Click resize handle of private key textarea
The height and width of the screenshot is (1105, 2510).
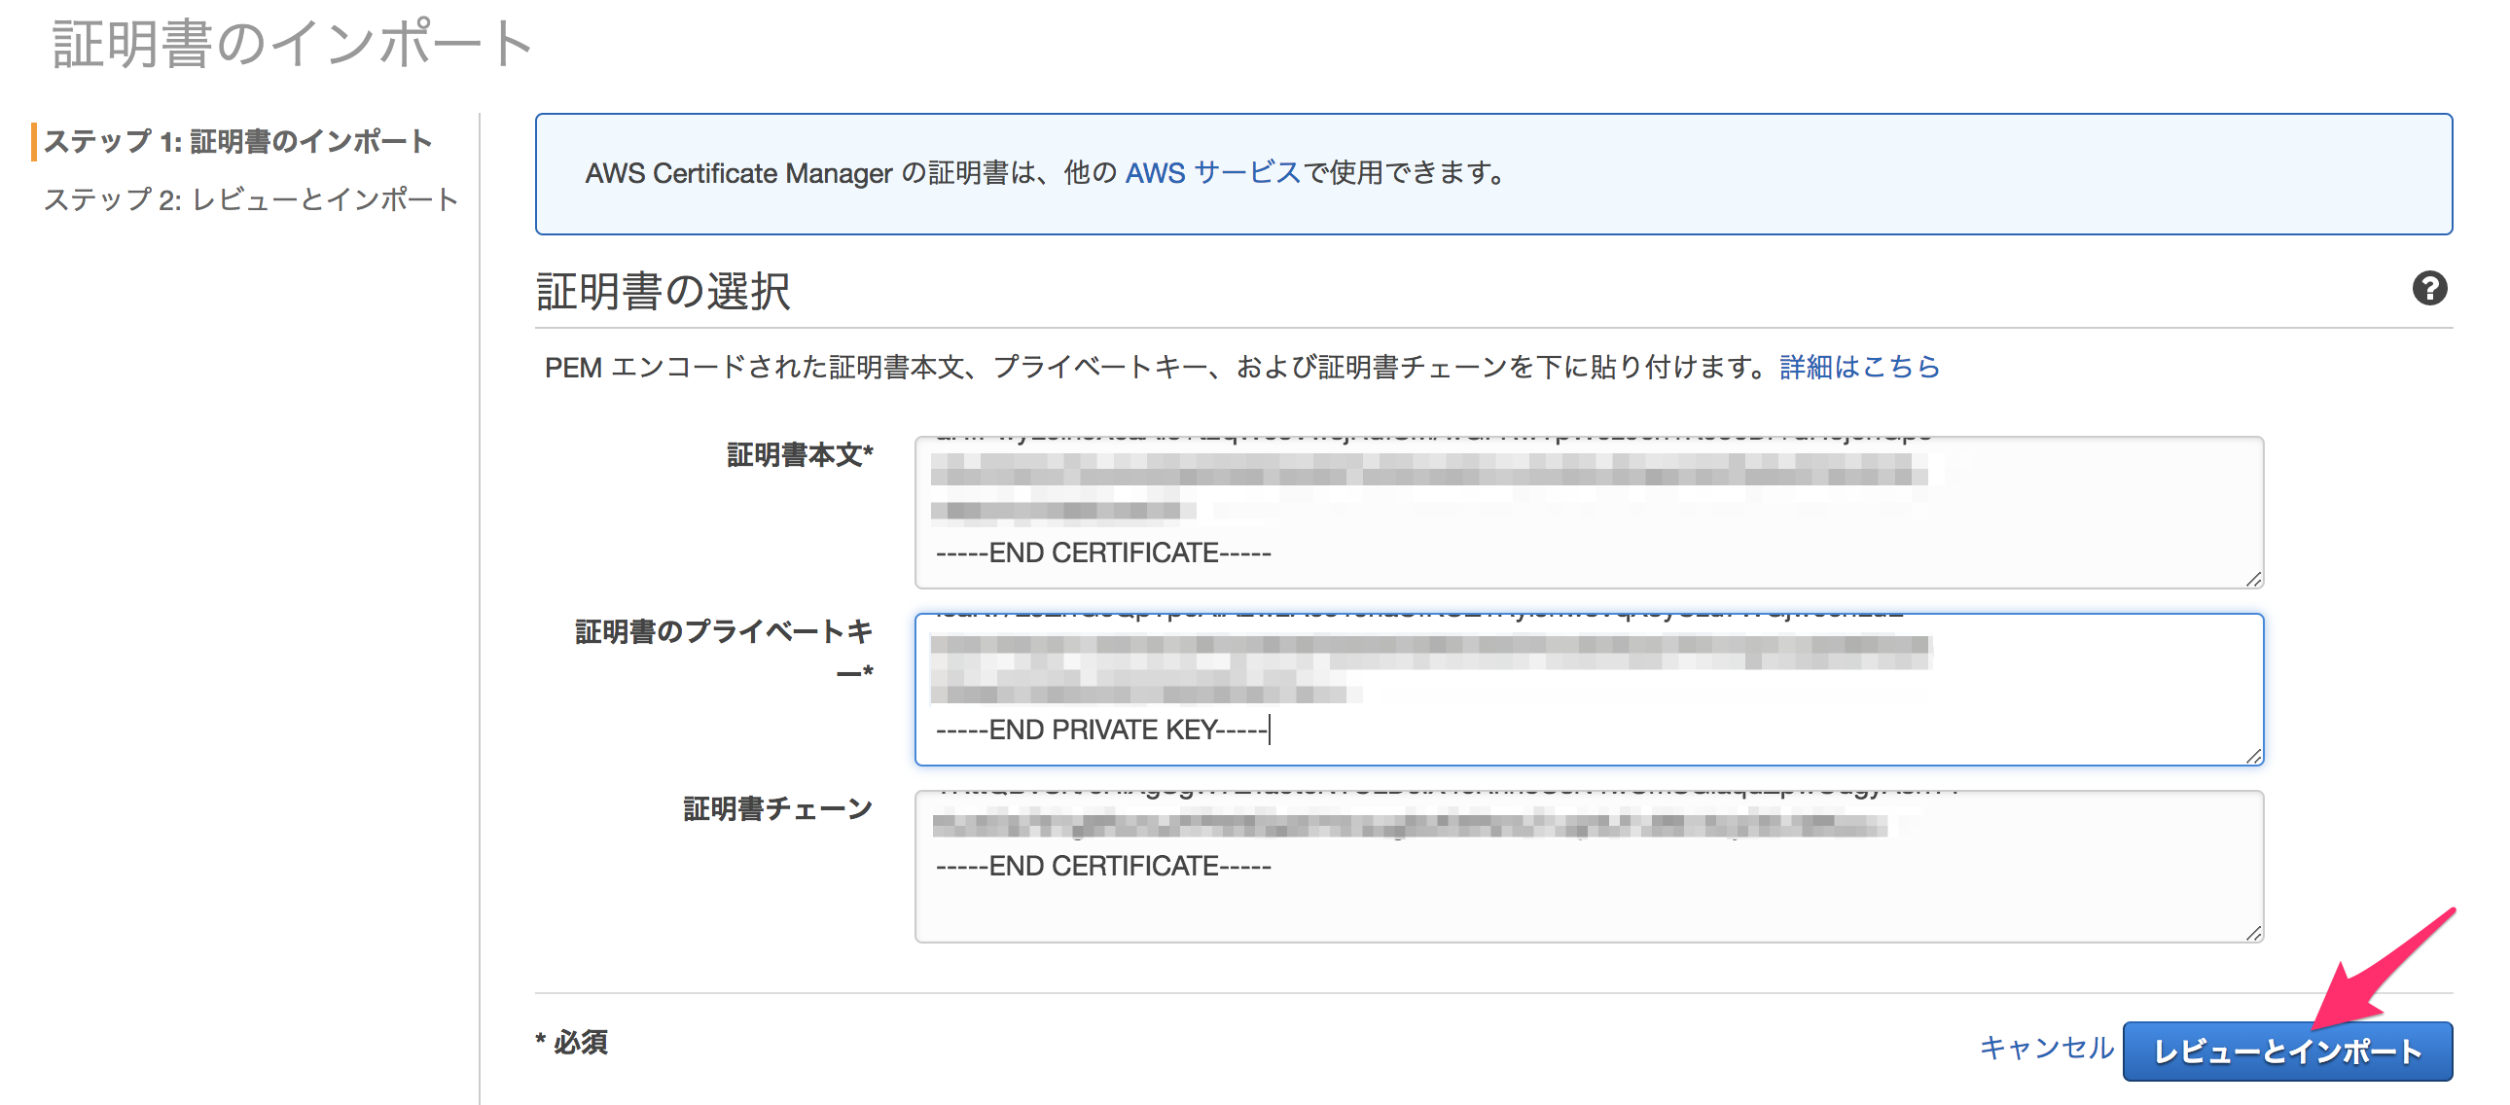click(2253, 756)
